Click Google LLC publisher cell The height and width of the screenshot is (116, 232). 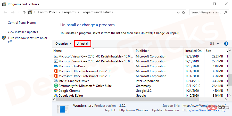[x=144, y=91]
